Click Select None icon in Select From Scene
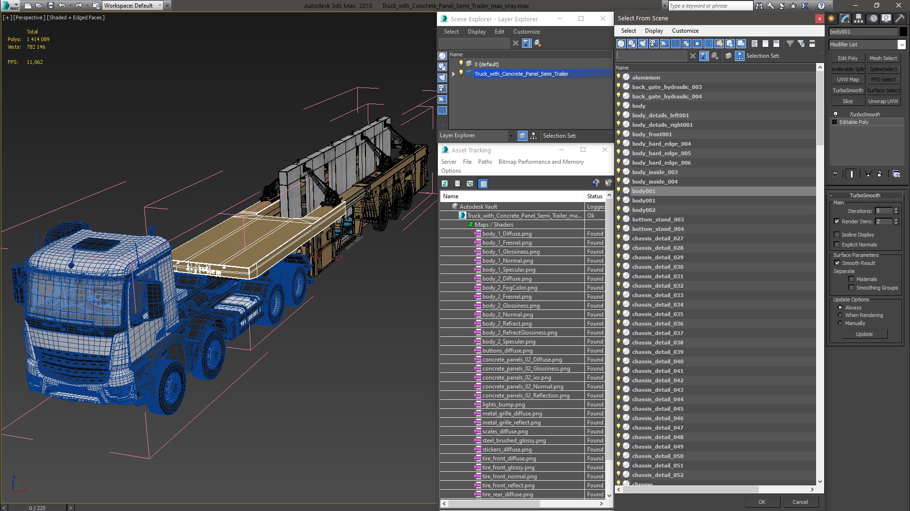This screenshot has width=910, height=511. pyautogui.click(x=765, y=44)
